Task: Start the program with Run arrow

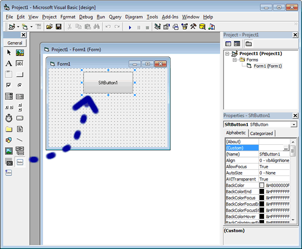Action: click(x=130, y=27)
